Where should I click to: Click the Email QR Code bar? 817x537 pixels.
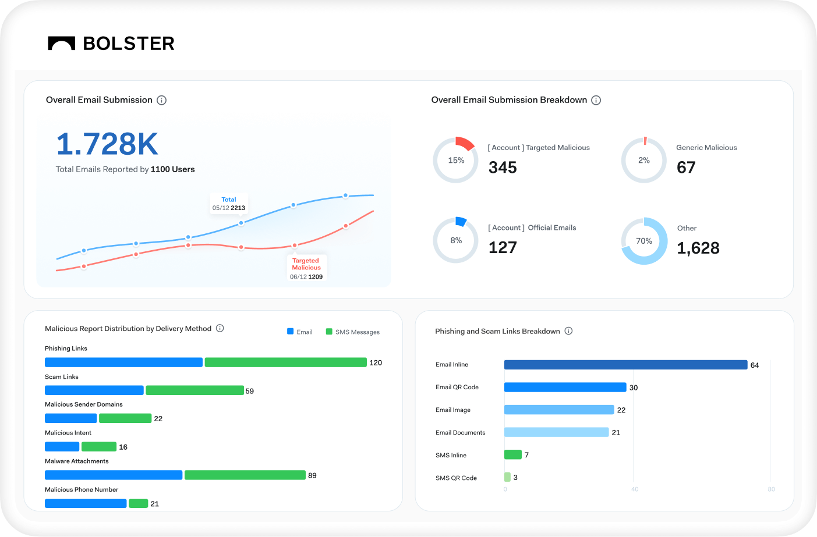[x=565, y=387]
